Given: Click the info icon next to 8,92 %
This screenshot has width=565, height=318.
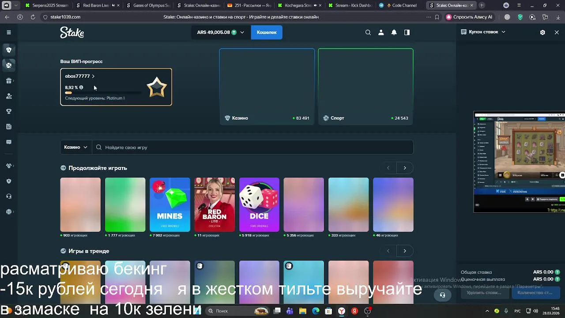Looking at the screenshot, I should 81,87.
